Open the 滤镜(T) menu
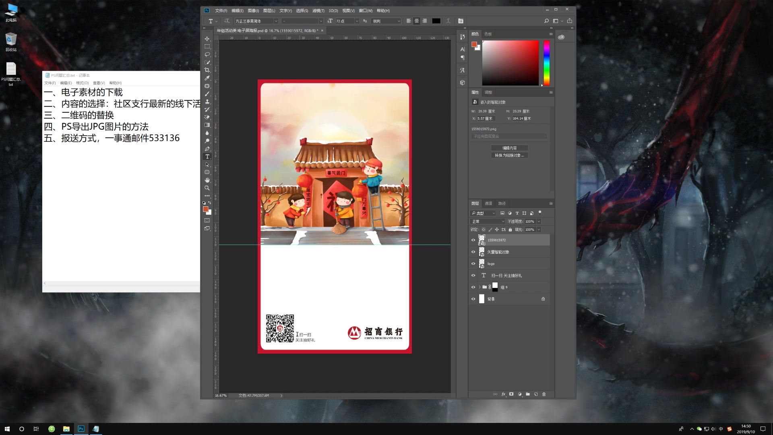773x435 pixels. 318,11
